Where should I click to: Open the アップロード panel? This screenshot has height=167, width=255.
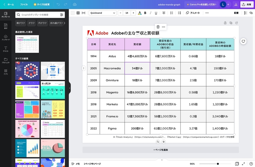tap(6, 38)
